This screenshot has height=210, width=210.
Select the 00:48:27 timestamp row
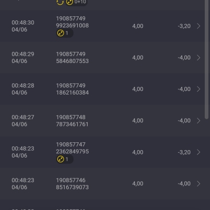[105, 121]
